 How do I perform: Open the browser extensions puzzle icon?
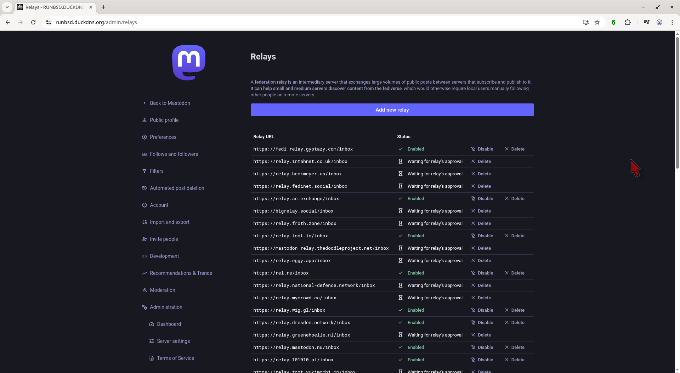coord(628,22)
